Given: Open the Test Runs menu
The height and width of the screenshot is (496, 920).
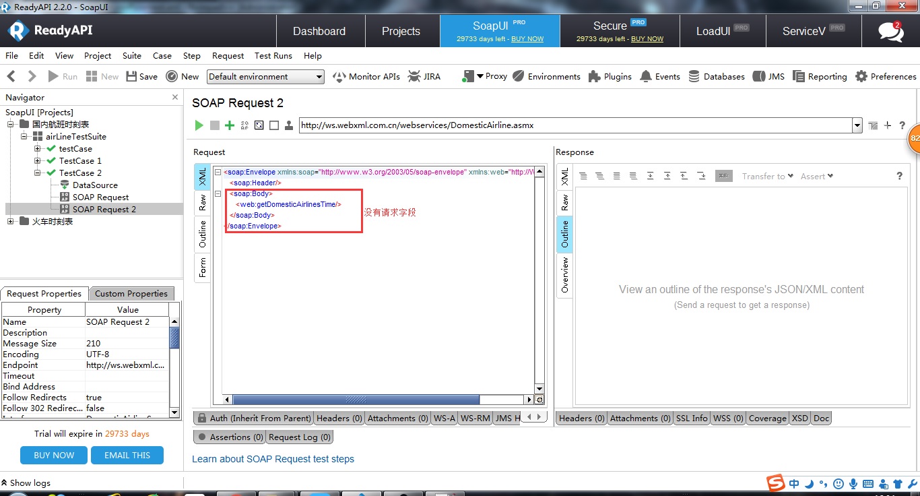Looking at the screenshot, I should point(273,55).
